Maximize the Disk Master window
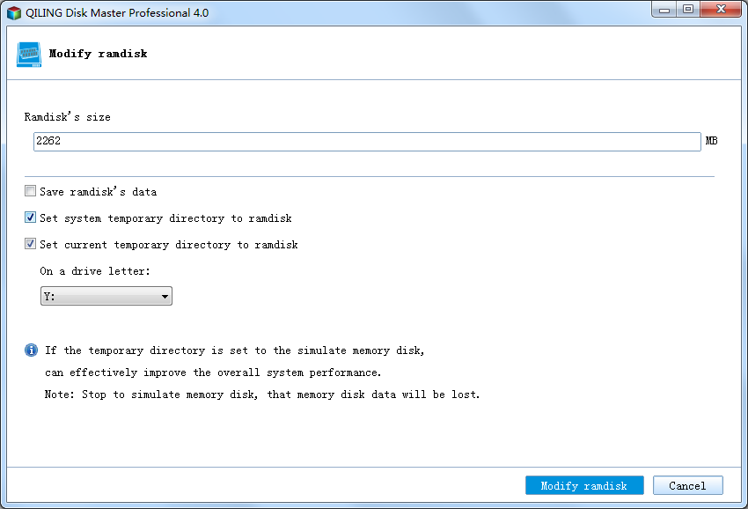This screenshot has height=509, width=748. [688, 9]
